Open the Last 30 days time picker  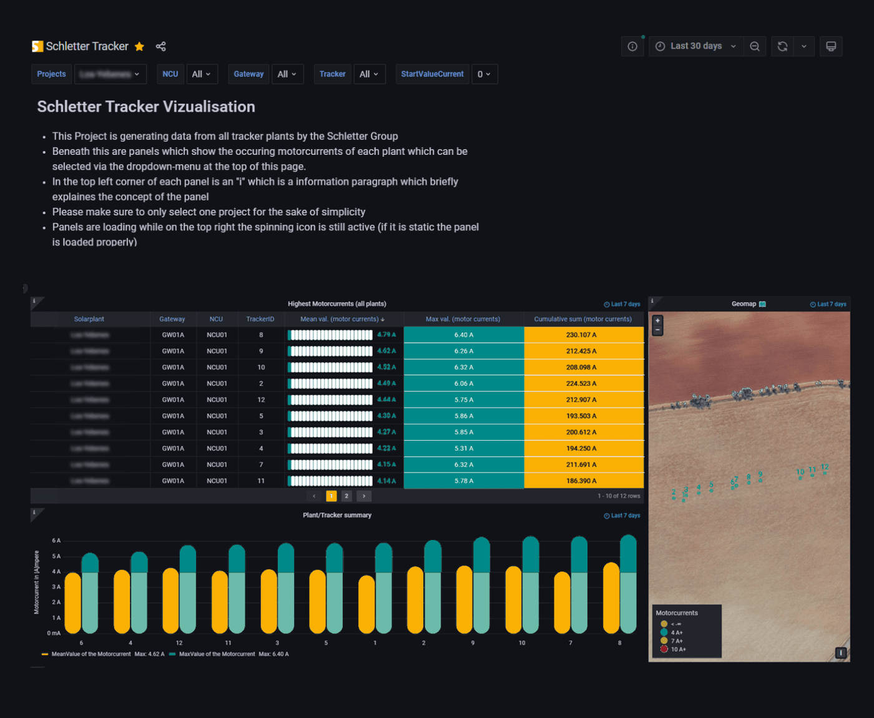point(695,46)
